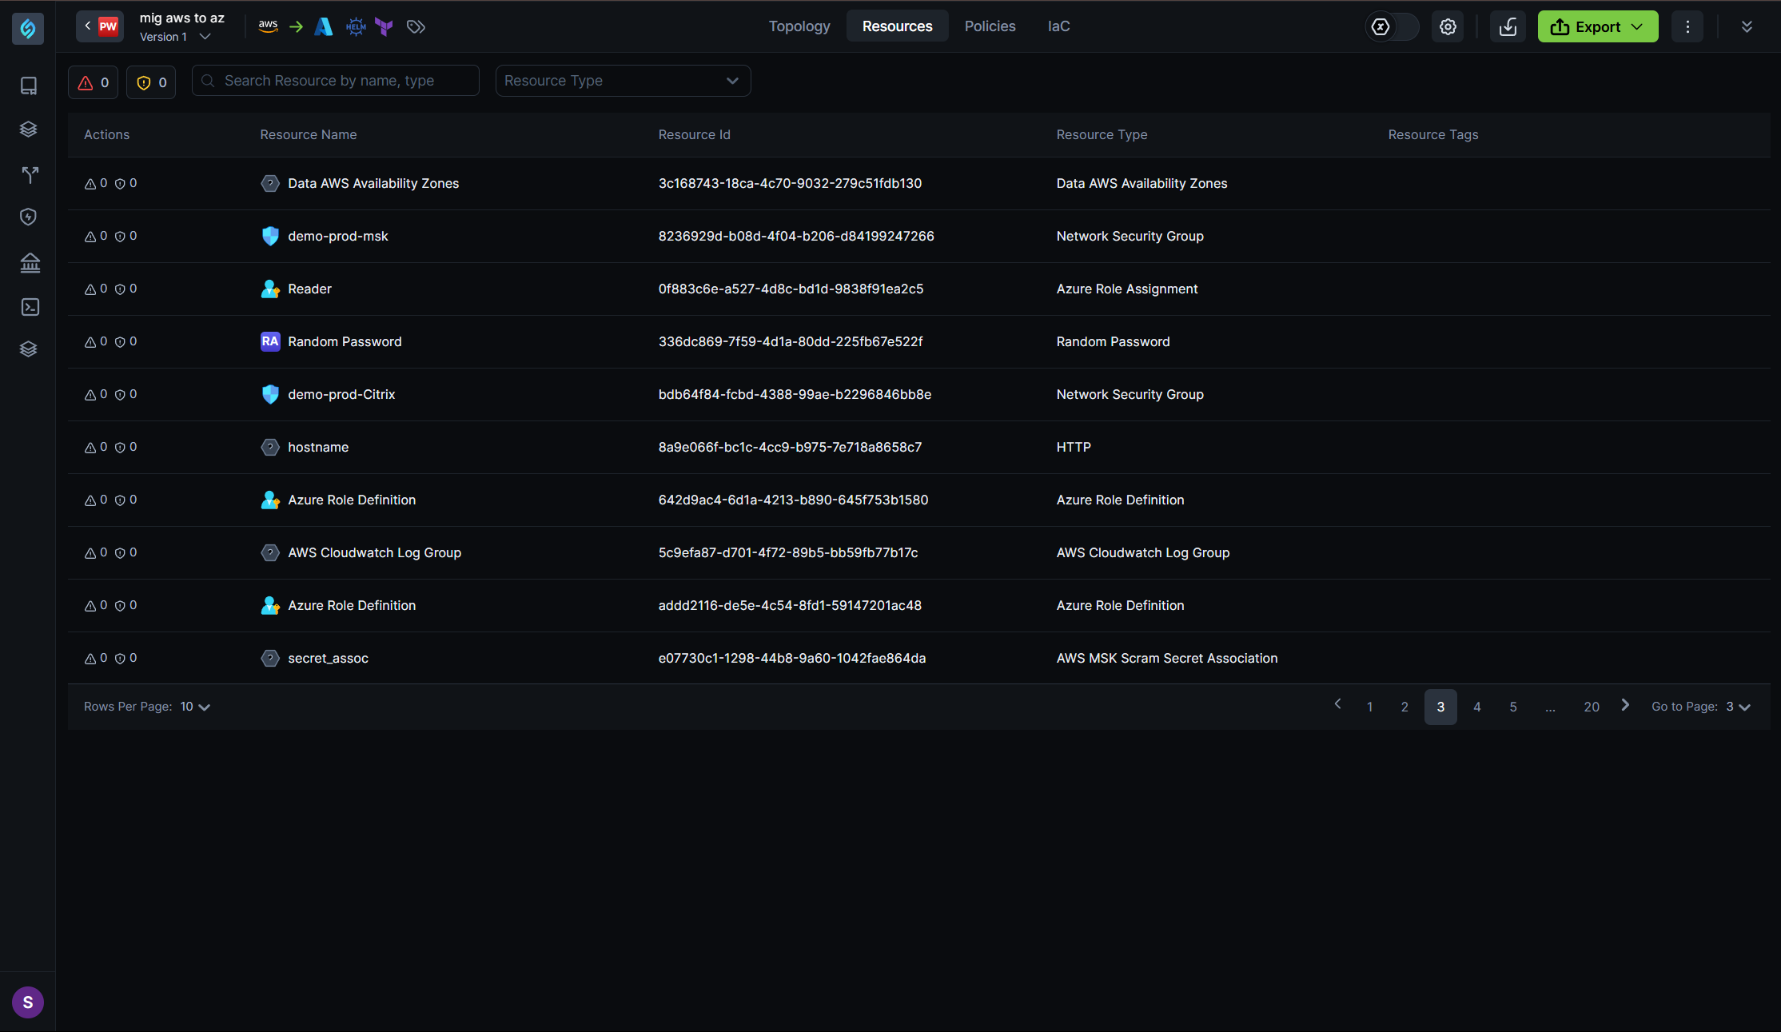The height and width of the screenshot is (1032, 1781).
Task: Go back using the PW project button
Action: [100, 26]
